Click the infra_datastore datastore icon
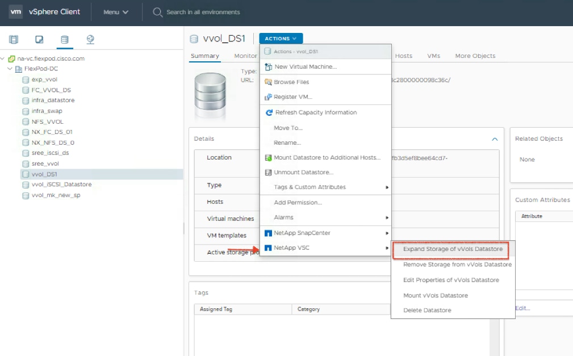The image size is (573, 356). point(26,100)
